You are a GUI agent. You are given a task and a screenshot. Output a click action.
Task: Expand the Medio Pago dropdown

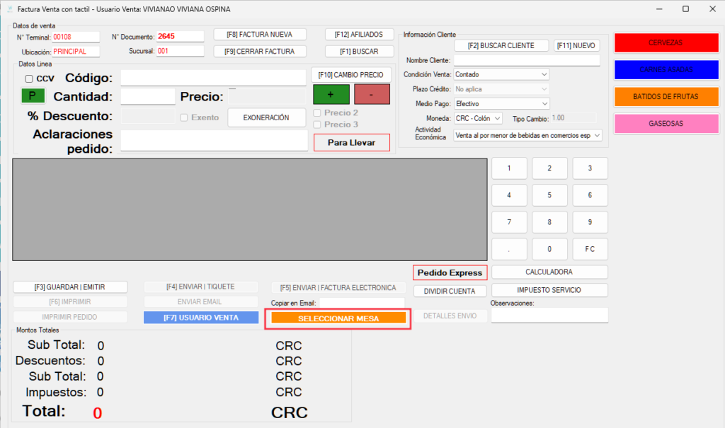point(501,103)
